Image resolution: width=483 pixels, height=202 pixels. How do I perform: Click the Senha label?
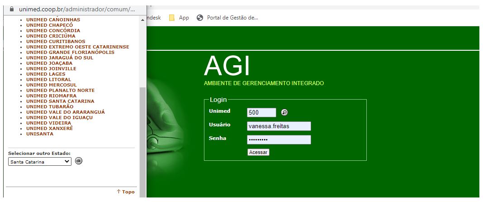(x=218, y=138)
